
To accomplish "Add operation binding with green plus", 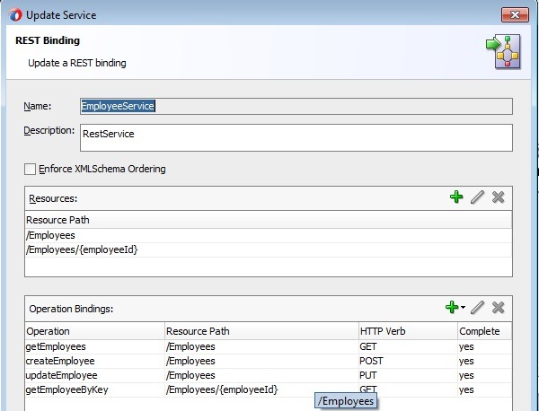I will click(452, 308).
